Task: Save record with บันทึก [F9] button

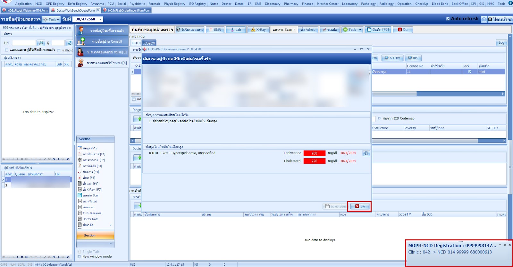Action: [x=378, y=30]
